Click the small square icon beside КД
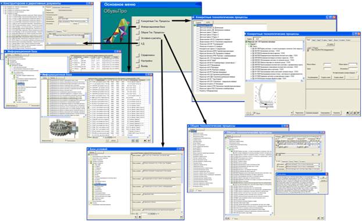 [138, 44]
